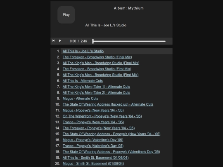Play Magus - Popeye's (Valentine's Day '05)
This screenshot has width=223, height=167.
click(x=93, y=140)
